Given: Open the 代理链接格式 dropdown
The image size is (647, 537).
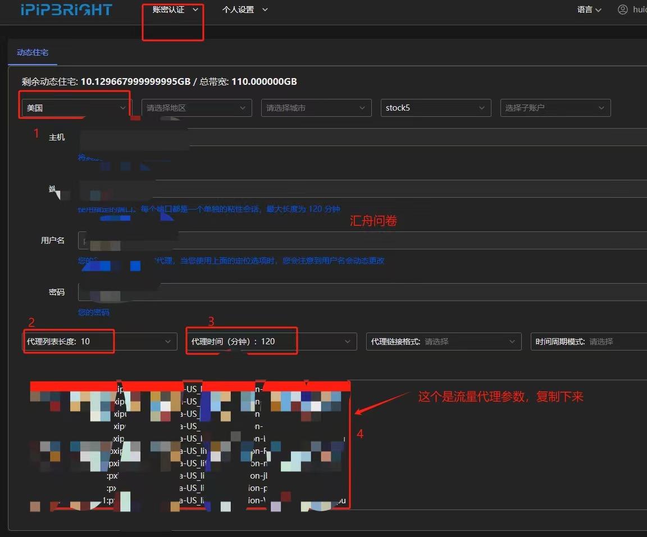Looking at the screenshot, I should 444,342.
